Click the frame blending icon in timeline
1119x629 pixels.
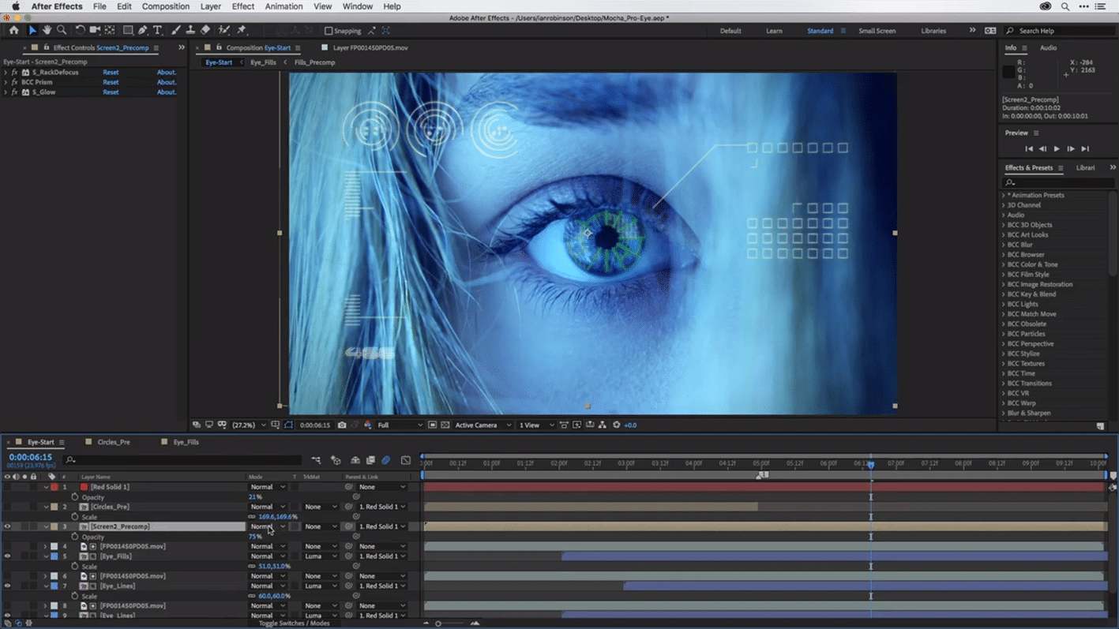pyautogui.click(x=370, y=460)
